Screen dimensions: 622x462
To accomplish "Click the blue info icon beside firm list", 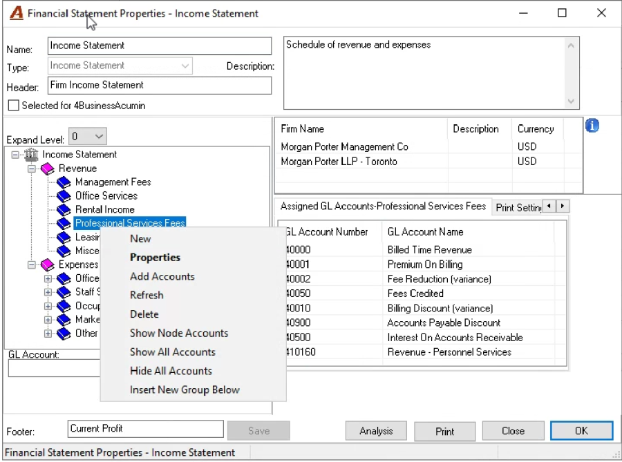I will click(x=592, y=126).
